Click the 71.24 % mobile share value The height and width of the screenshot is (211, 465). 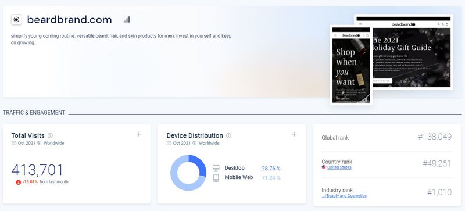point(271,178)
